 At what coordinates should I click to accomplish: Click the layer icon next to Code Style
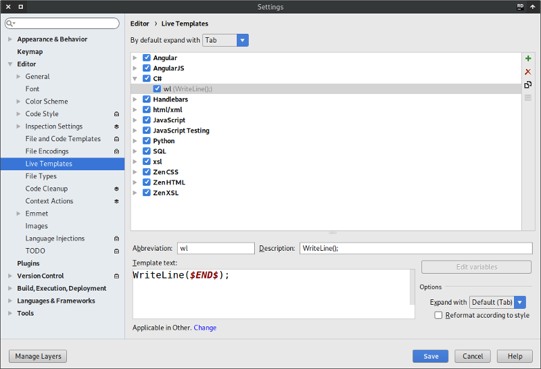tap(116, 114)
